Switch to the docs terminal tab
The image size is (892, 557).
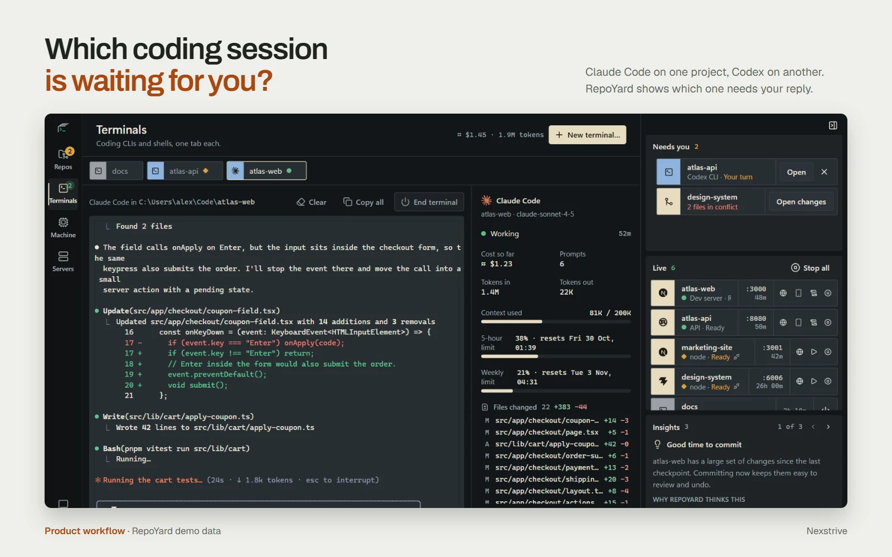coord(116,171)
